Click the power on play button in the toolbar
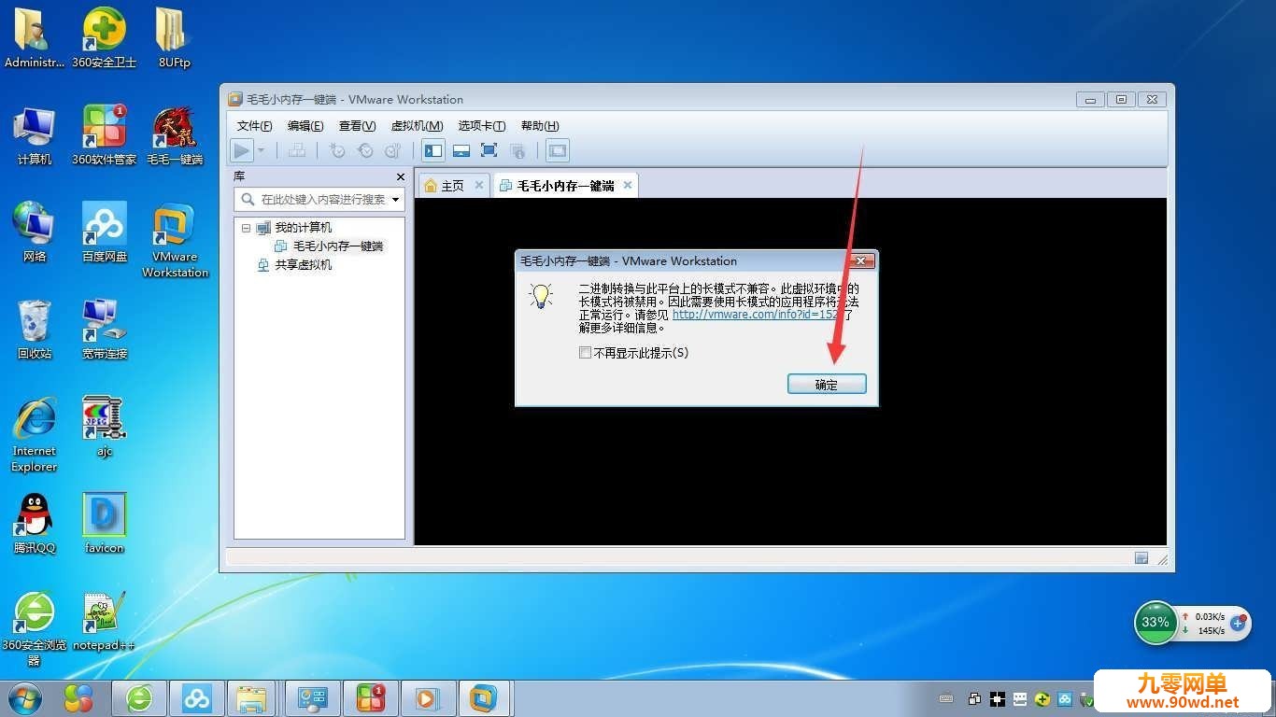 pos(242,150)
